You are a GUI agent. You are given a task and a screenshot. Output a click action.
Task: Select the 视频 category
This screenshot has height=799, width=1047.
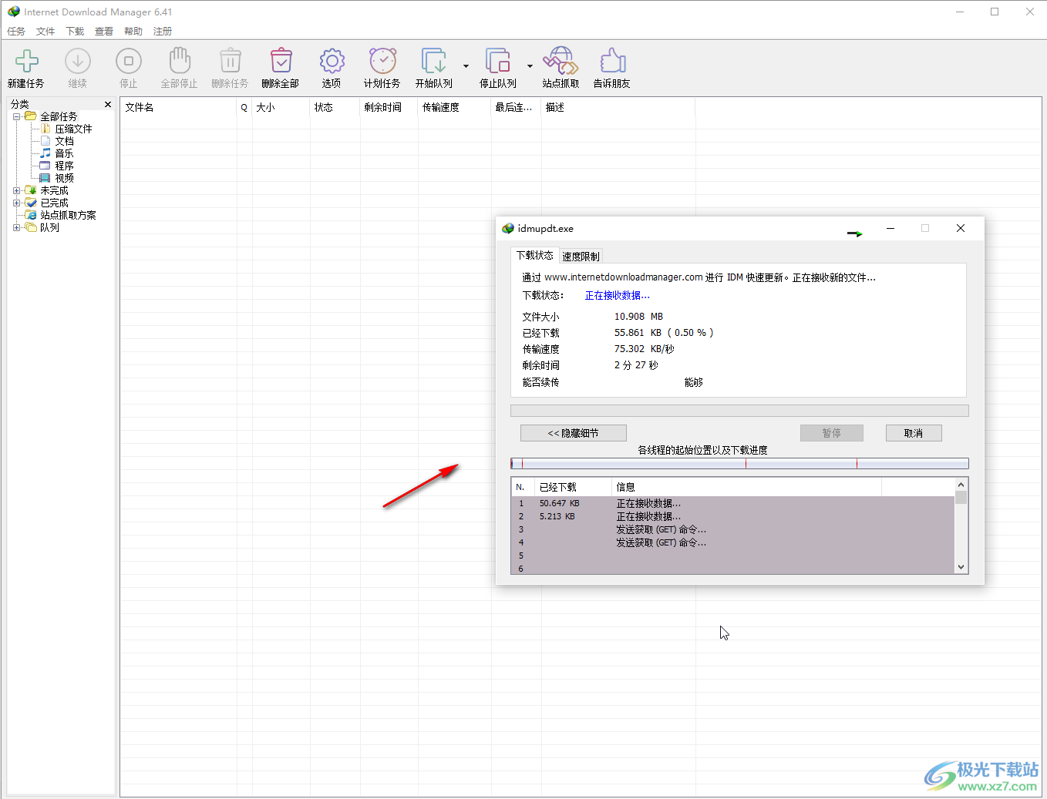(x=64, y=178)
